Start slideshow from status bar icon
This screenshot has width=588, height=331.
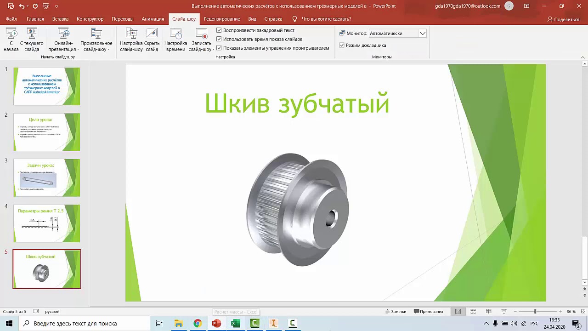(504, 311)
